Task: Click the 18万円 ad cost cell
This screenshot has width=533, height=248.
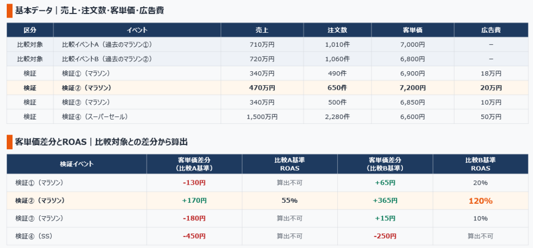Action: coord(491,73)
